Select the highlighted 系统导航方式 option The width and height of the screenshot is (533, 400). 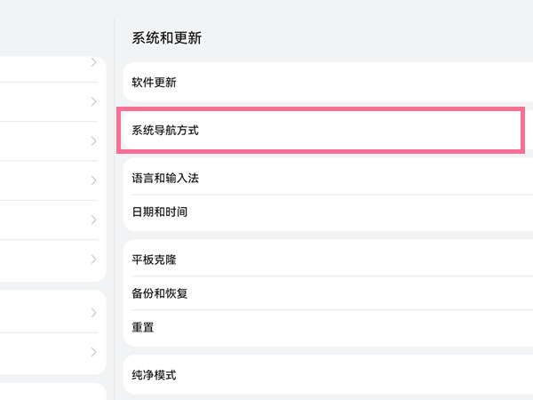pos(165,130)
